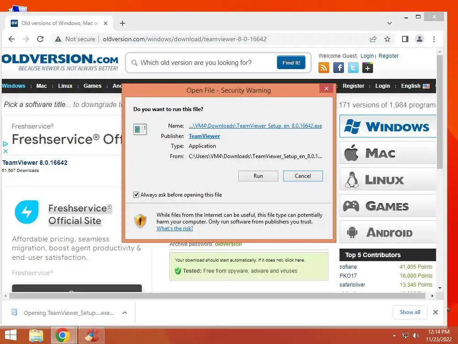This screenshot has width=458, height=344.
Task: Click the Google plus share icon
Action: (x=368, y=68)
